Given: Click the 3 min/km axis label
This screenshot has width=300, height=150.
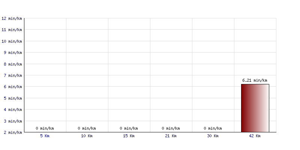Looking at the screenshot, I should (13, 121).
